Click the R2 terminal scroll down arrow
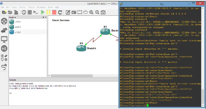 (x=203, y=105)
